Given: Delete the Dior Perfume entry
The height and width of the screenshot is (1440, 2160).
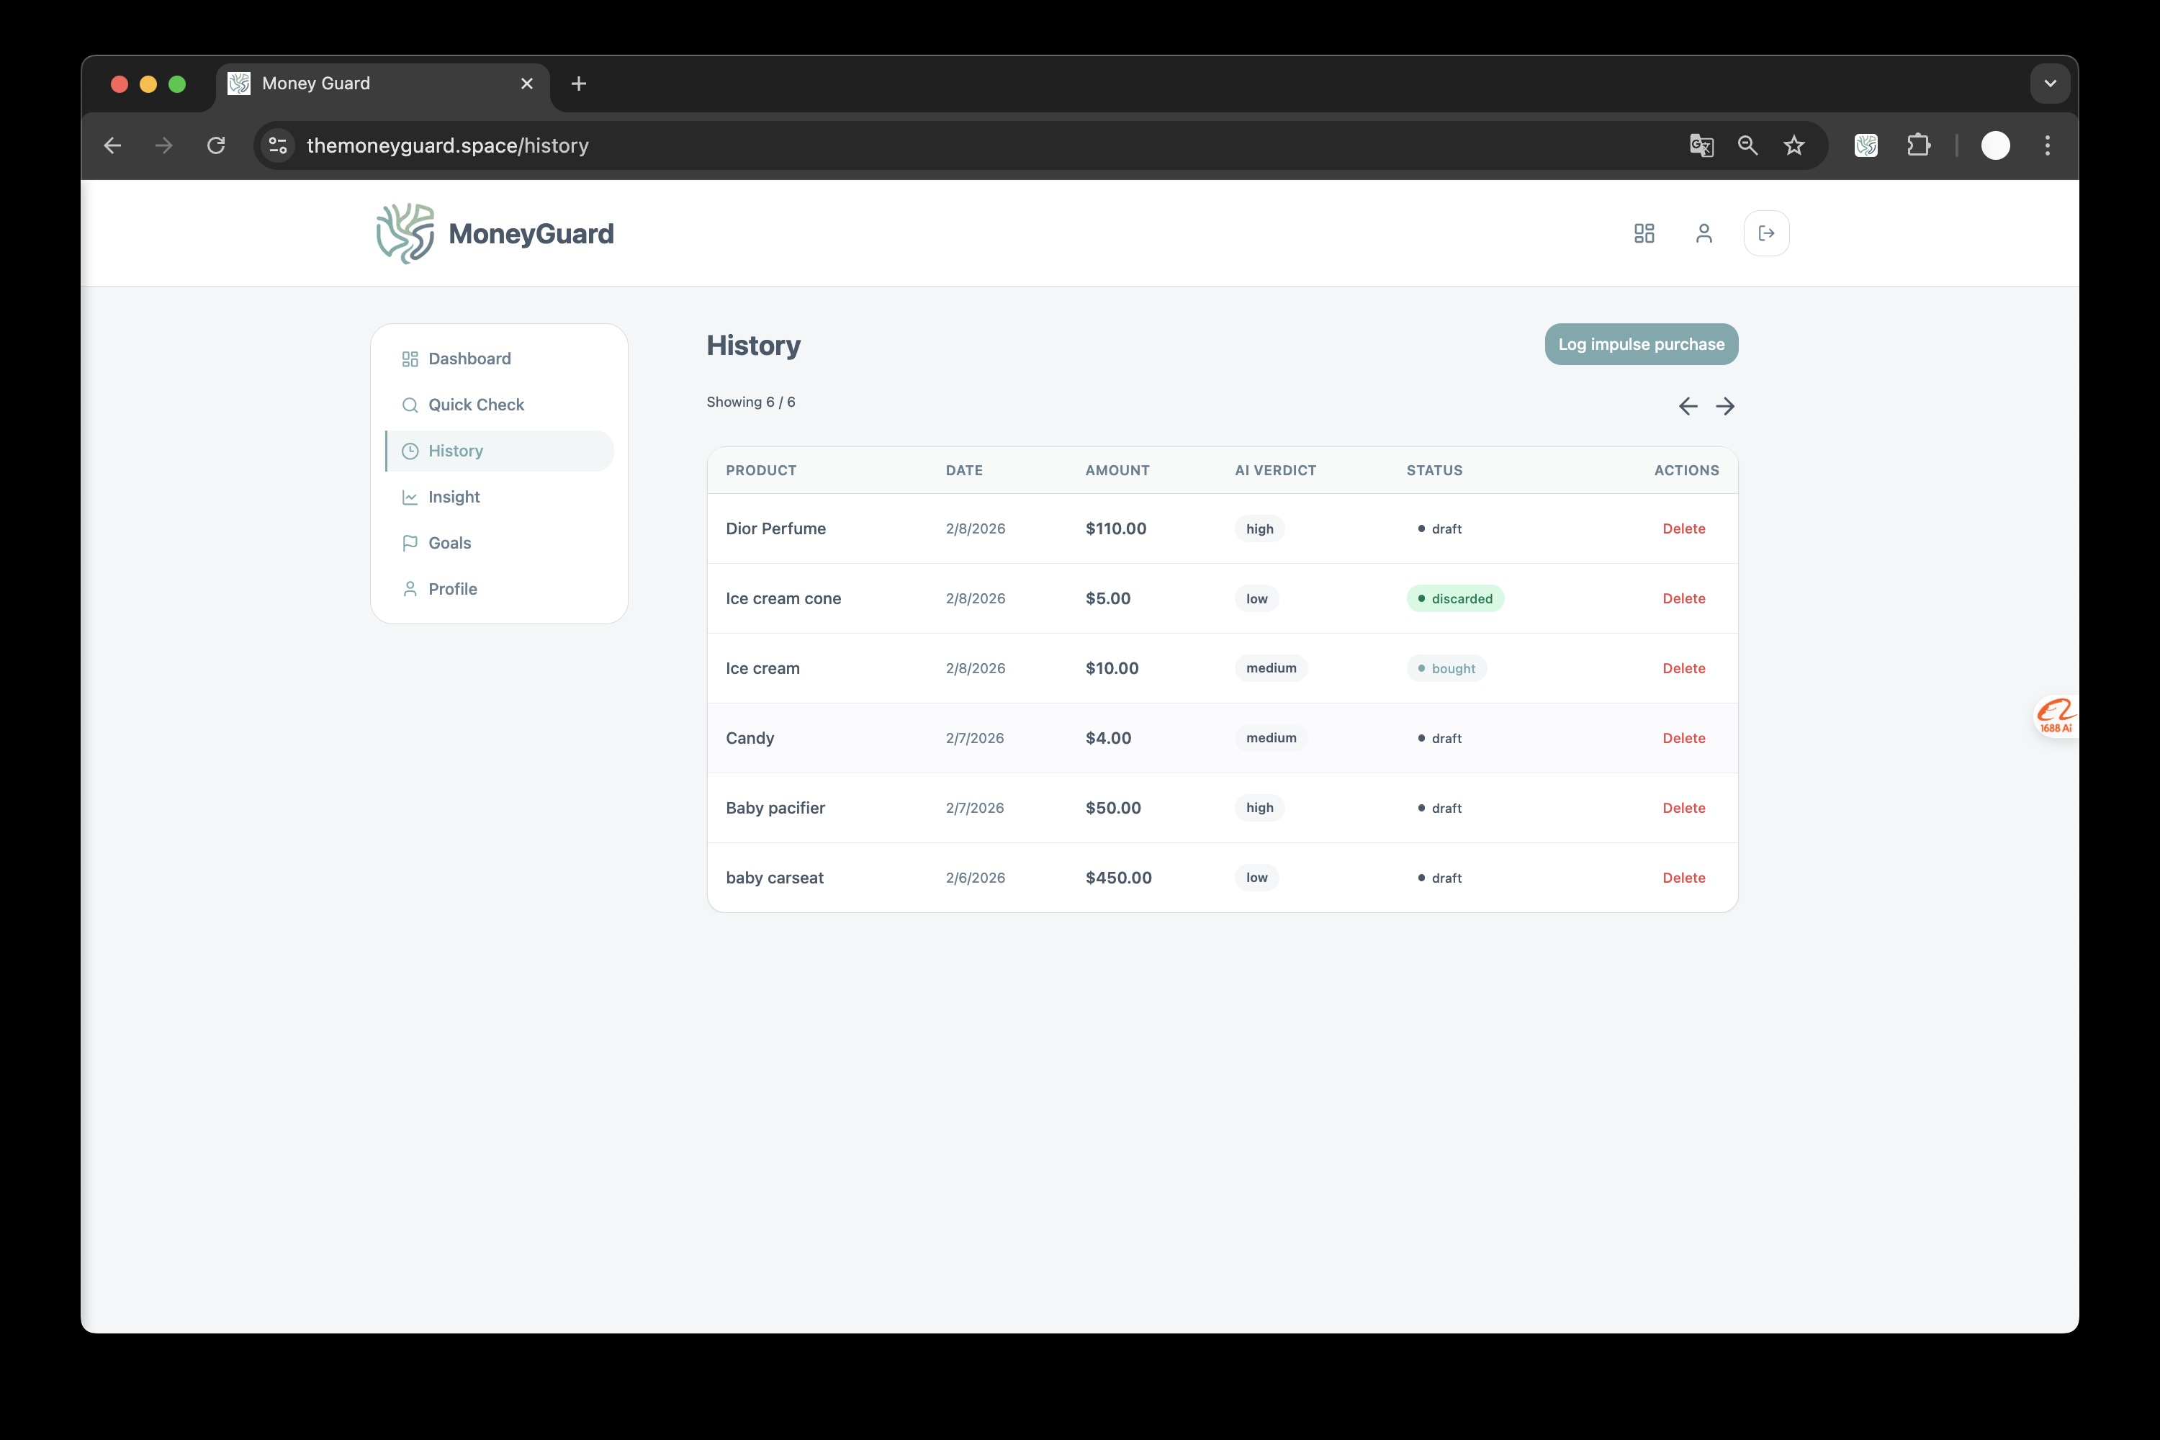Looking at the screenshot, I should (1683, 529).
